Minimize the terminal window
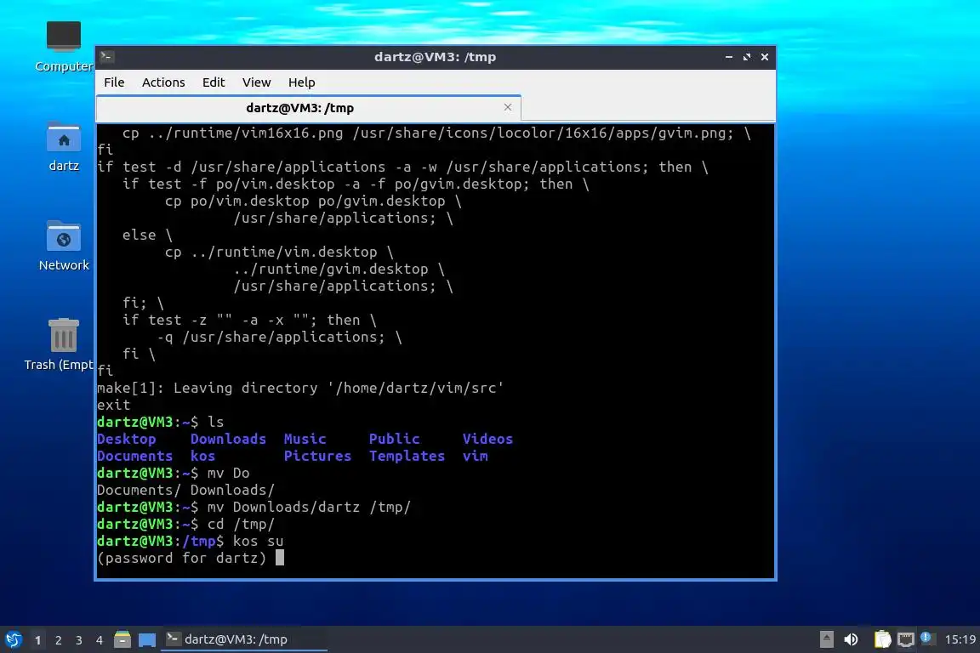 729,57
